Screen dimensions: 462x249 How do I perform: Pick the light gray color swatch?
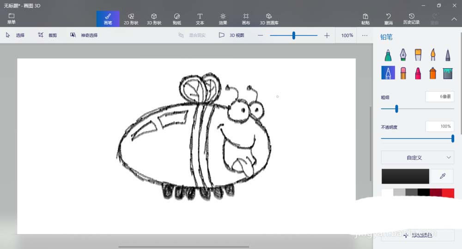(399, 193)
